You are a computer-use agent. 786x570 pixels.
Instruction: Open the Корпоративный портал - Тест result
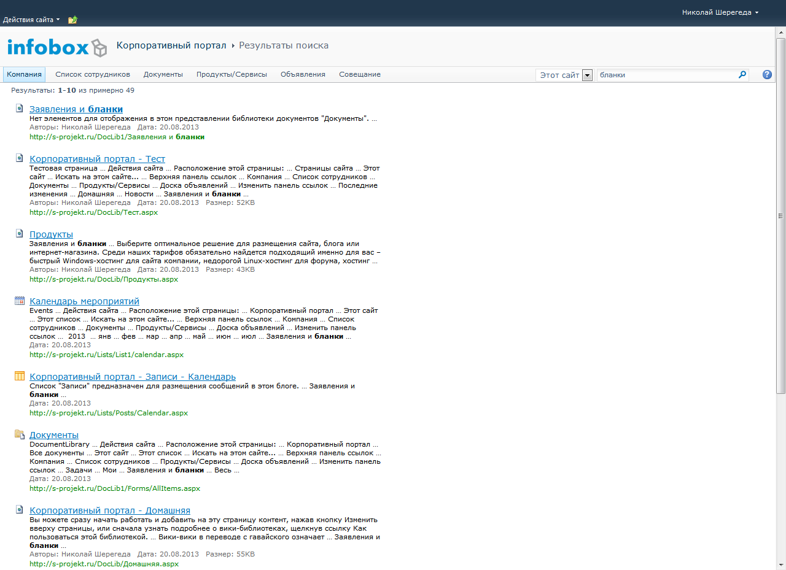[97, 159]
